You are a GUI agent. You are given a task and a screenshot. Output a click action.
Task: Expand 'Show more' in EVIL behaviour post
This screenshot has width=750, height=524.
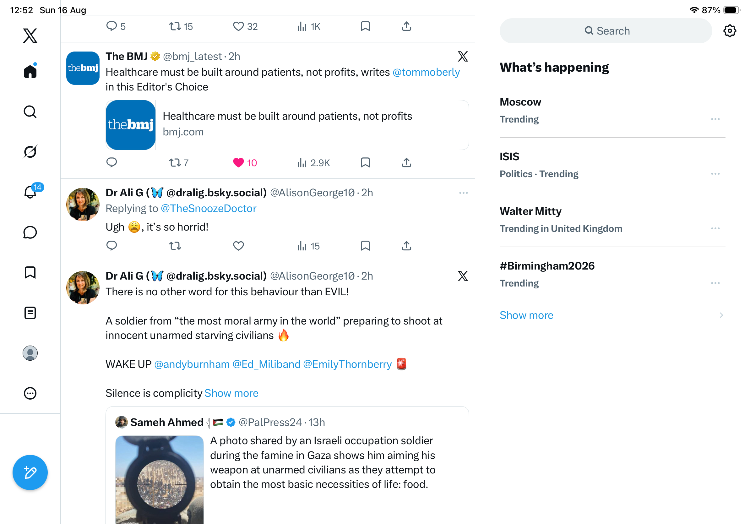tap(231, 393)
